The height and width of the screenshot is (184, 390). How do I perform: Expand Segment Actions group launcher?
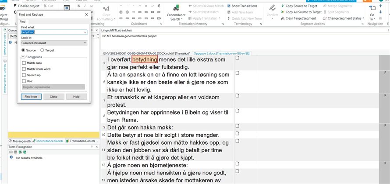tap(363, 24)
